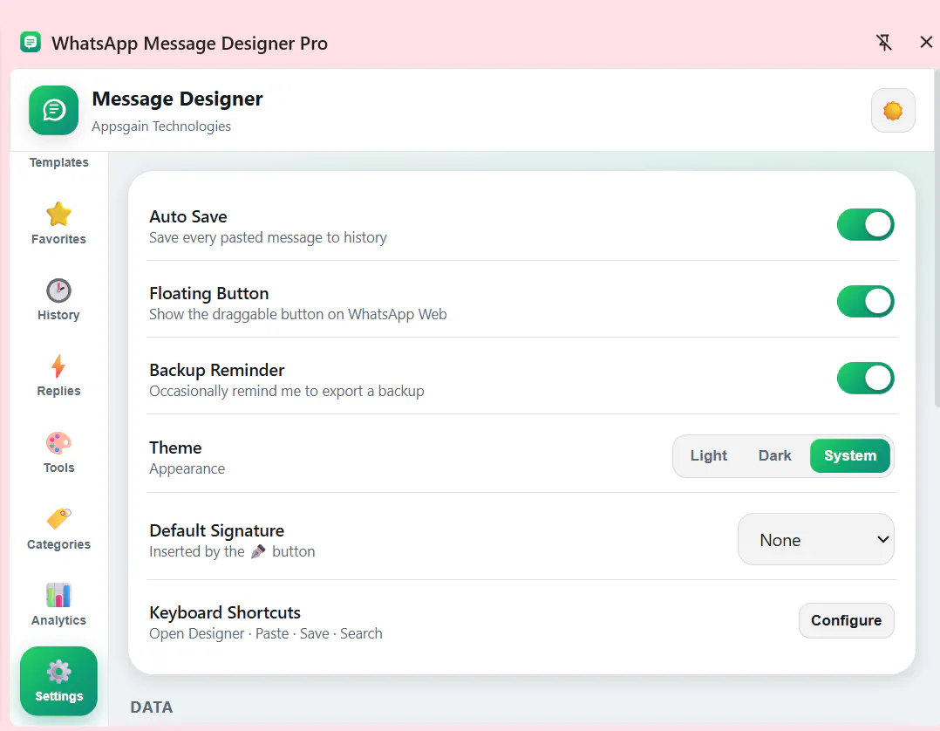
Task: Click the sun theme toggle icon
Action: (893, 111)
